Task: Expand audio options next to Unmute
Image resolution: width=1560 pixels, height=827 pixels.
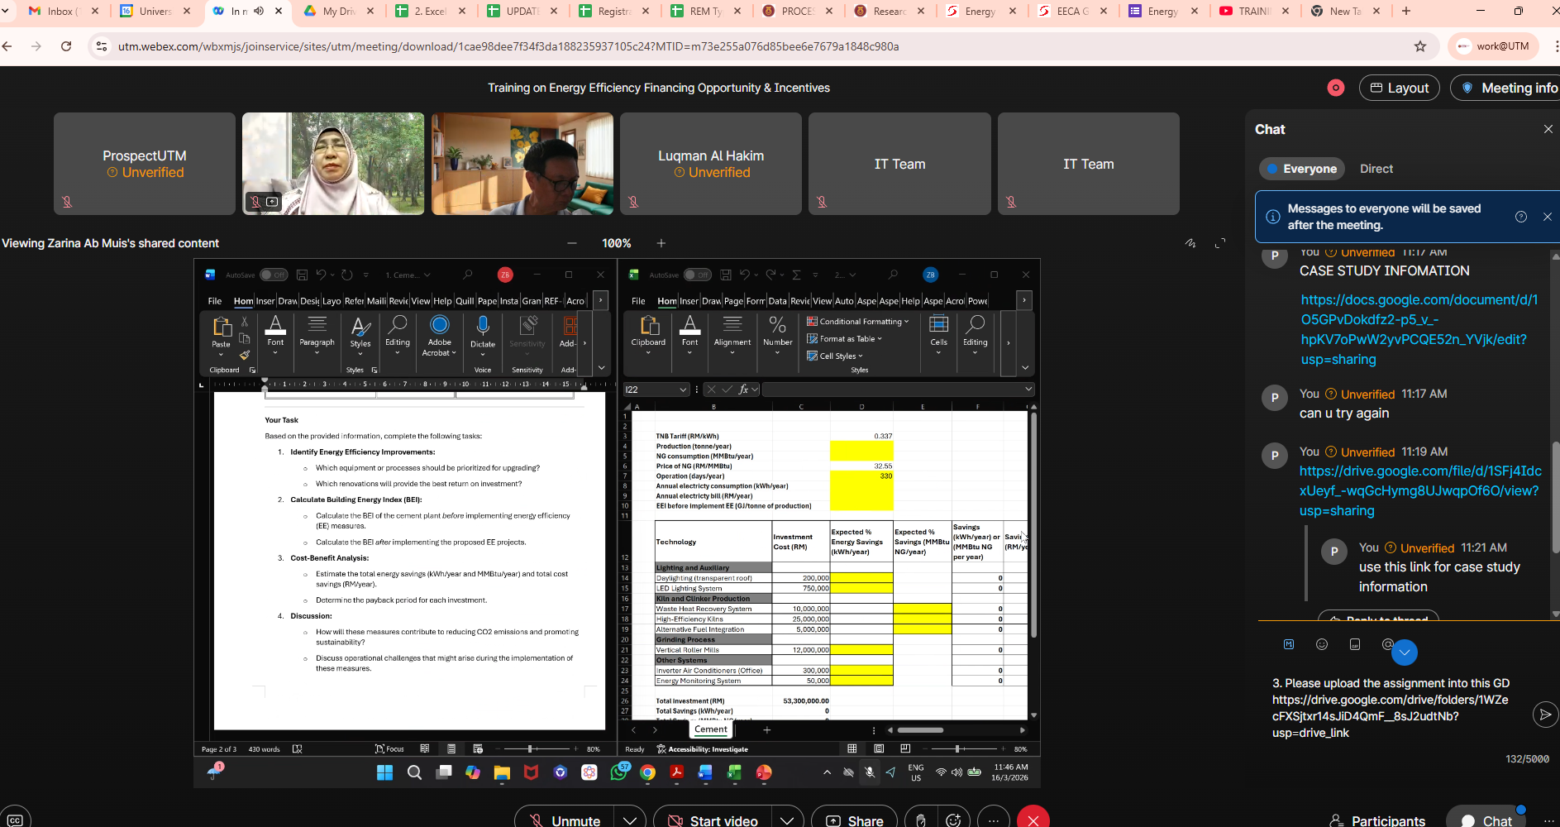Action: pos(630,820)
